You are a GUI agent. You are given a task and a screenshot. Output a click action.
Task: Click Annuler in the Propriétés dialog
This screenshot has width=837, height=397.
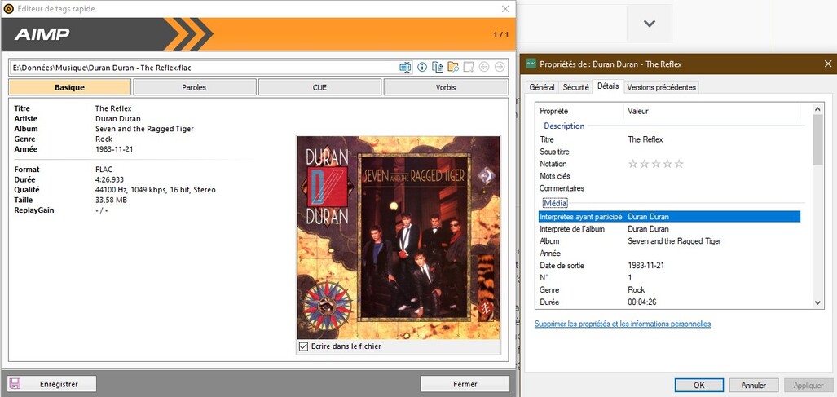coord(754,386)
